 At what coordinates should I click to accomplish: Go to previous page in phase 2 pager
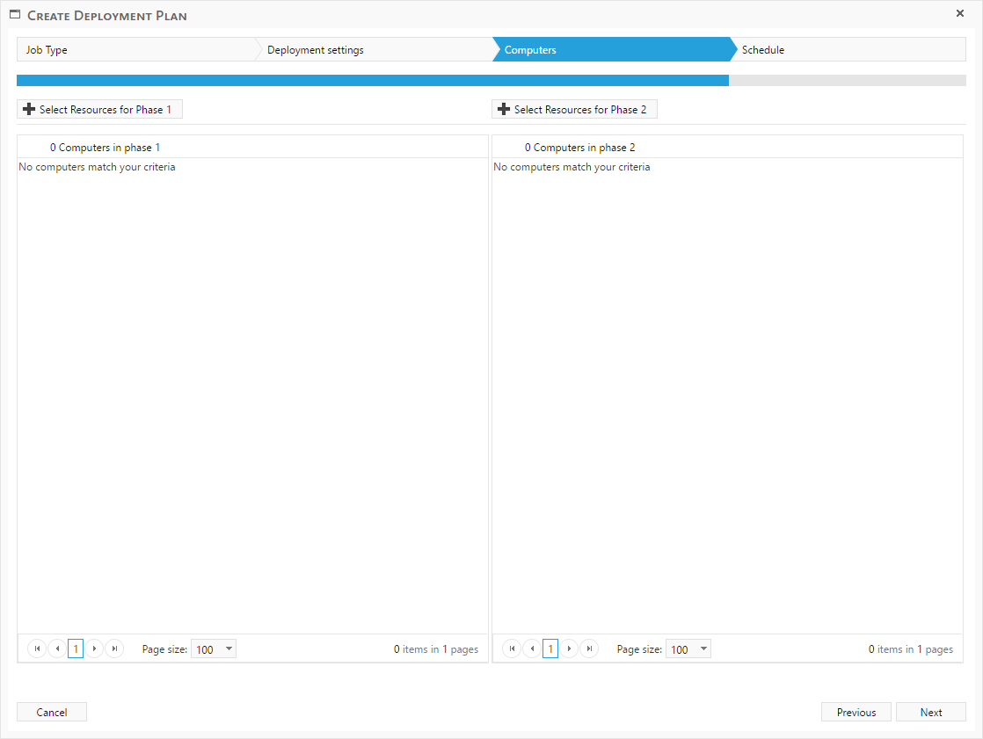point(532,649)
